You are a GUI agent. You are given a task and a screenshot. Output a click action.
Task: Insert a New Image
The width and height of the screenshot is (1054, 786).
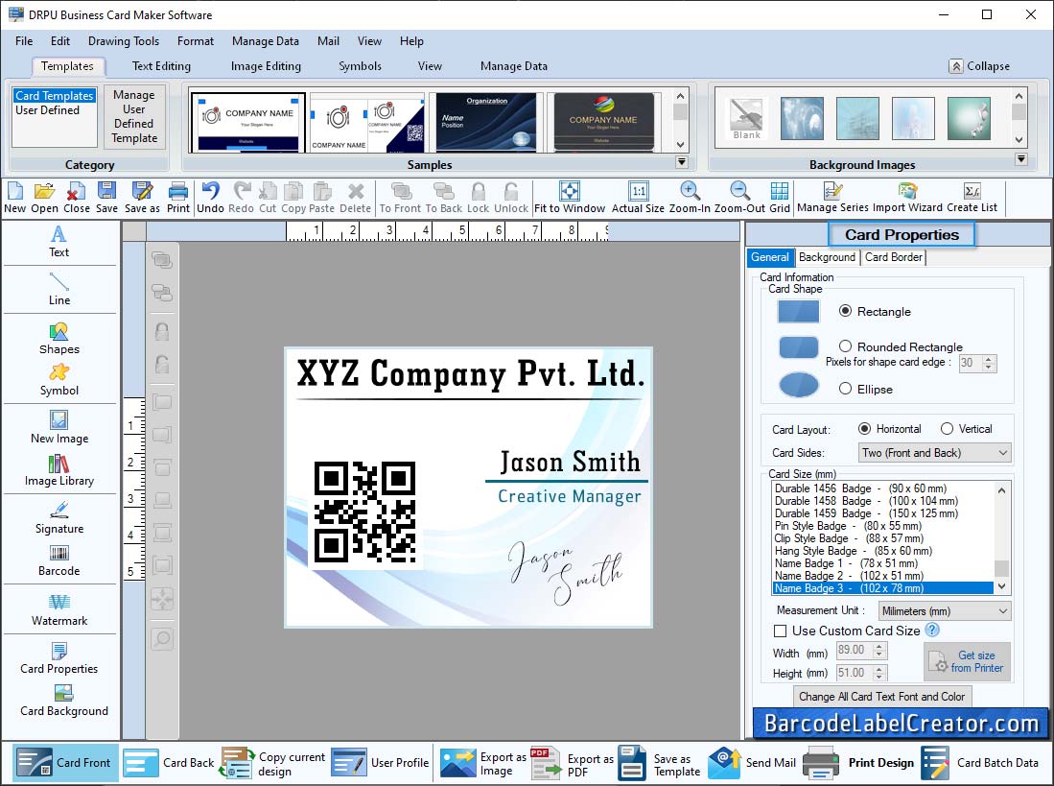tap(59, 428)
